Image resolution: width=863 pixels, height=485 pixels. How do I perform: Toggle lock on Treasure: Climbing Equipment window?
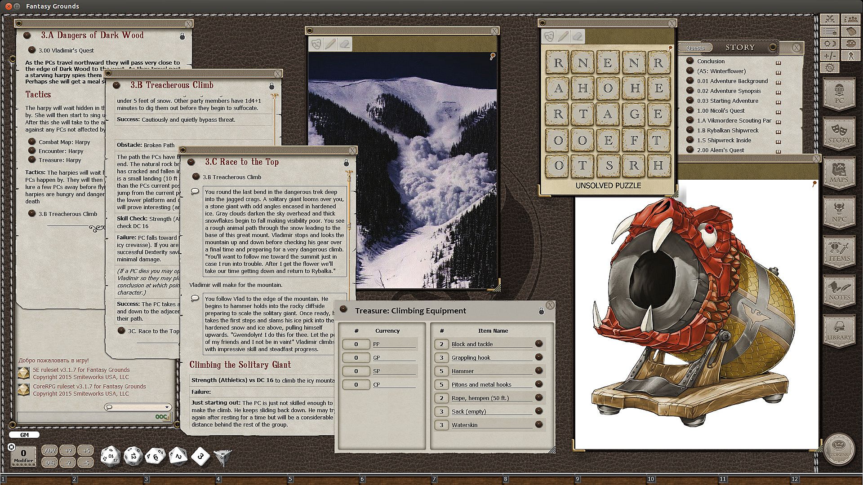click(541, 311)
